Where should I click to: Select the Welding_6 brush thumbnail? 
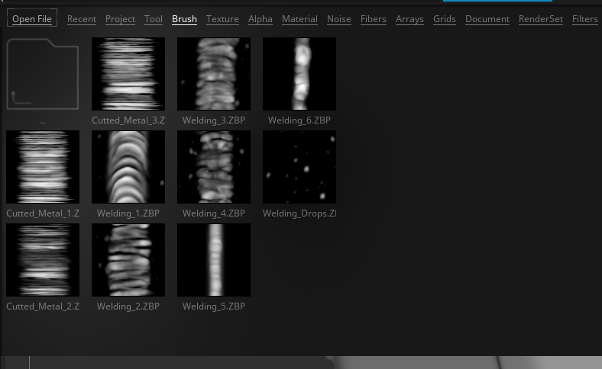click(x=299, y=74)
